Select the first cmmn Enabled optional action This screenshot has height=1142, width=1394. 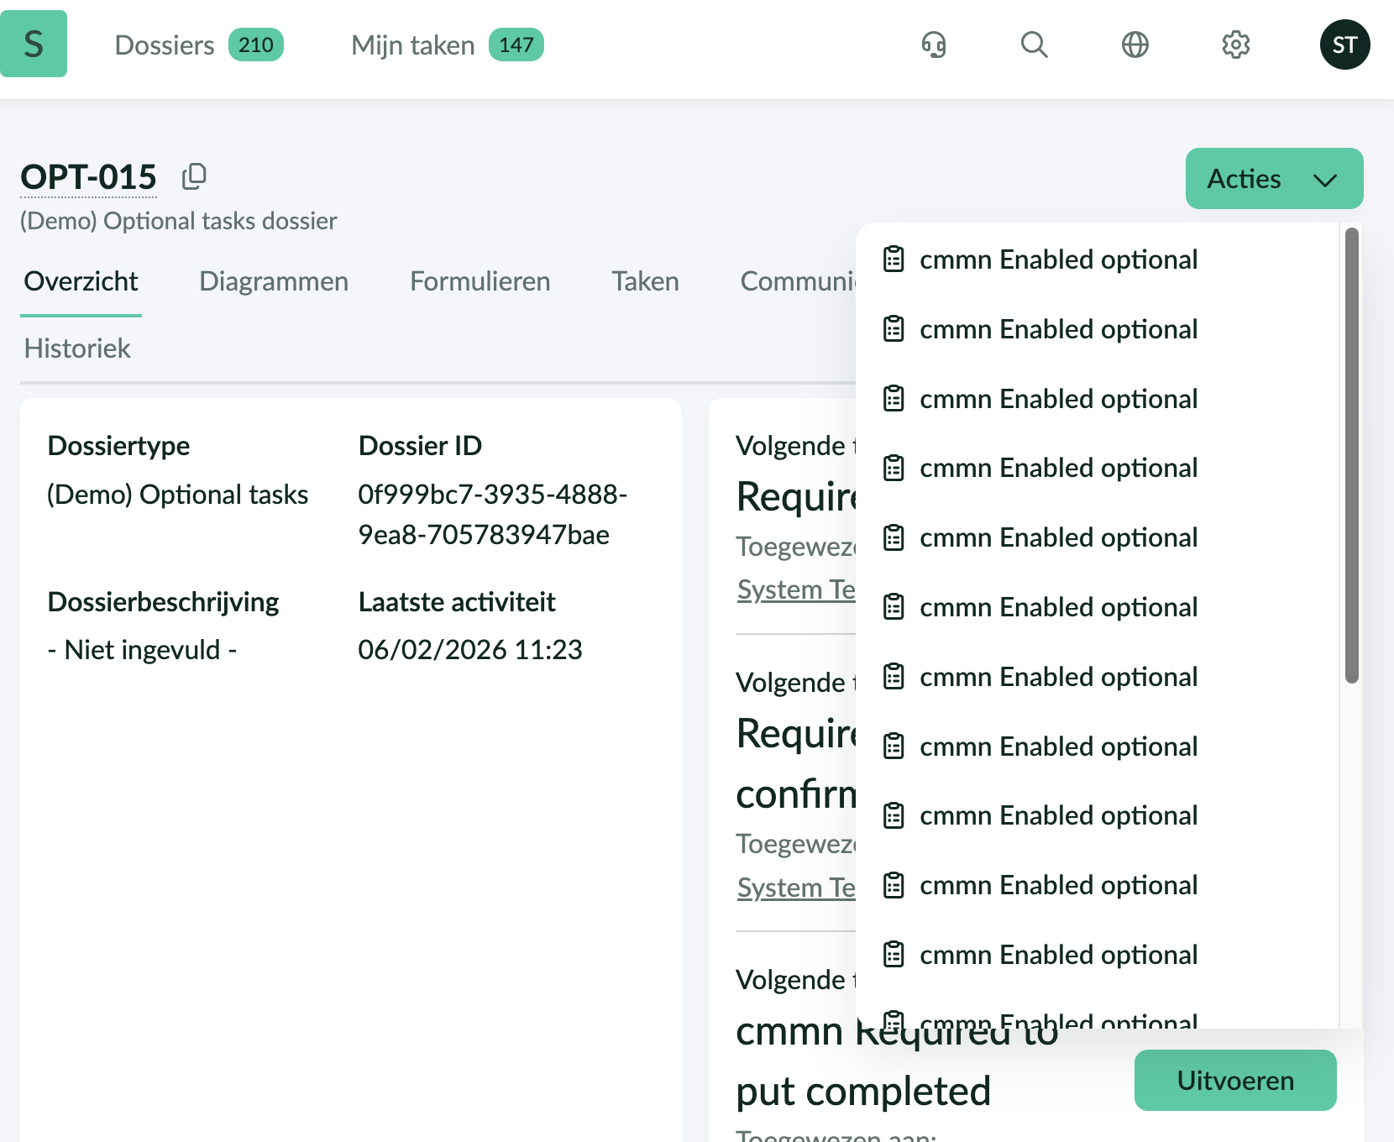(1058, 259)
